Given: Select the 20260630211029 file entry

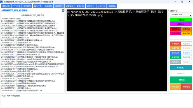Looking at the screenshot, I should pos(20,45).
